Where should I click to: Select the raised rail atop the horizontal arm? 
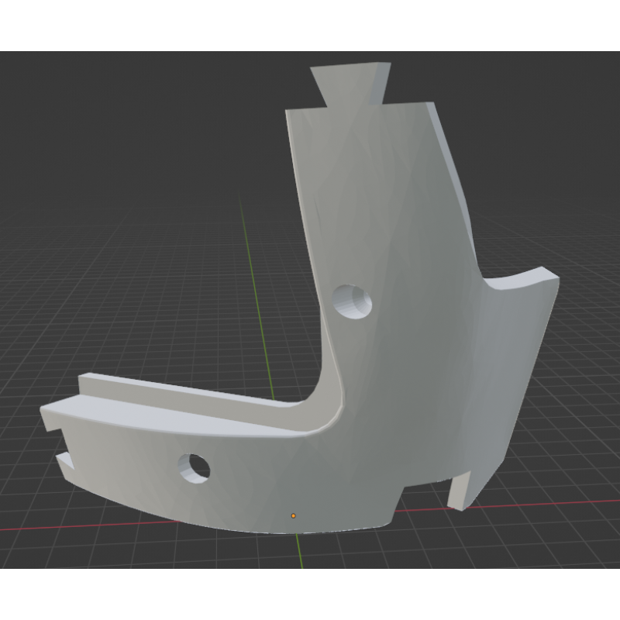point(178,391)
